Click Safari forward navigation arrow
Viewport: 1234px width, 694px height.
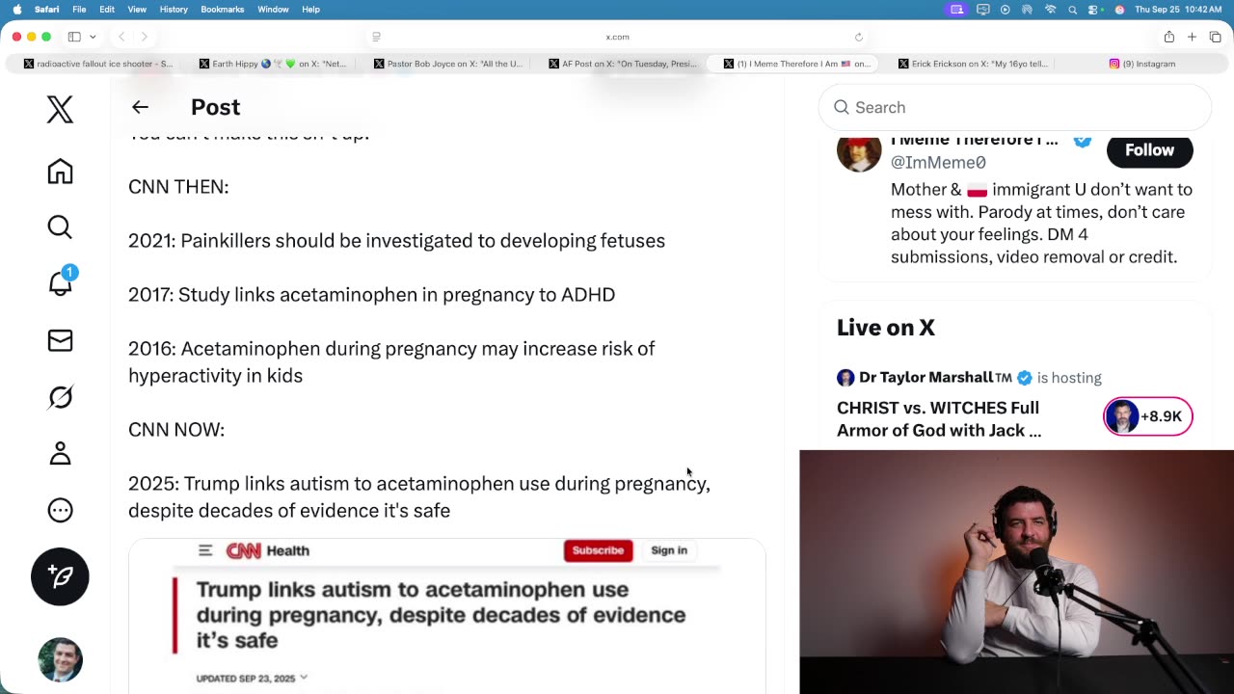(144, 37)
